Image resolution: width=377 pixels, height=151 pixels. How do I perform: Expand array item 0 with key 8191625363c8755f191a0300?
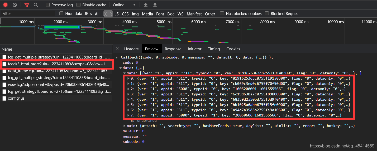click(128, 79)
